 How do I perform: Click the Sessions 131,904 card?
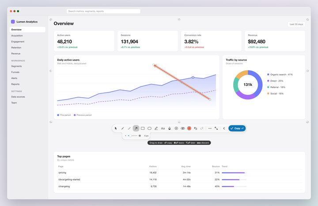click(x=148, y=41)
